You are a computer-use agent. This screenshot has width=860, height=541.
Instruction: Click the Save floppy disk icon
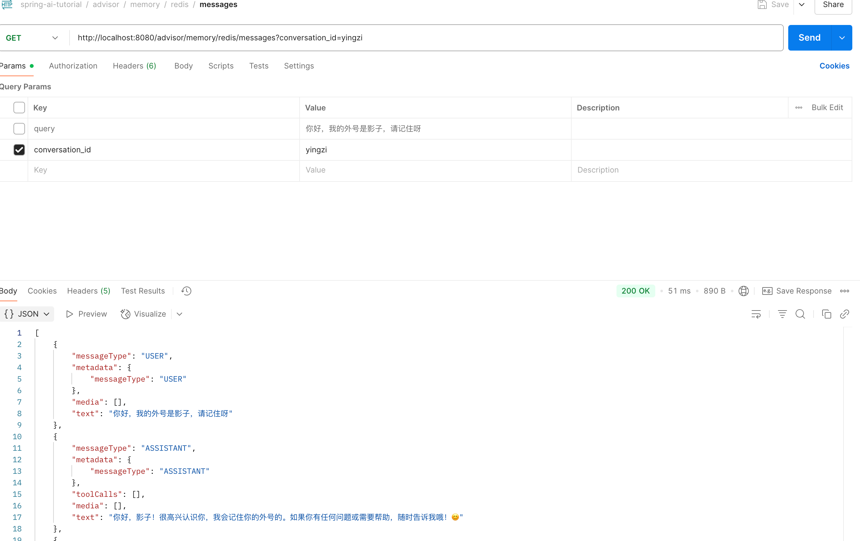762,4
